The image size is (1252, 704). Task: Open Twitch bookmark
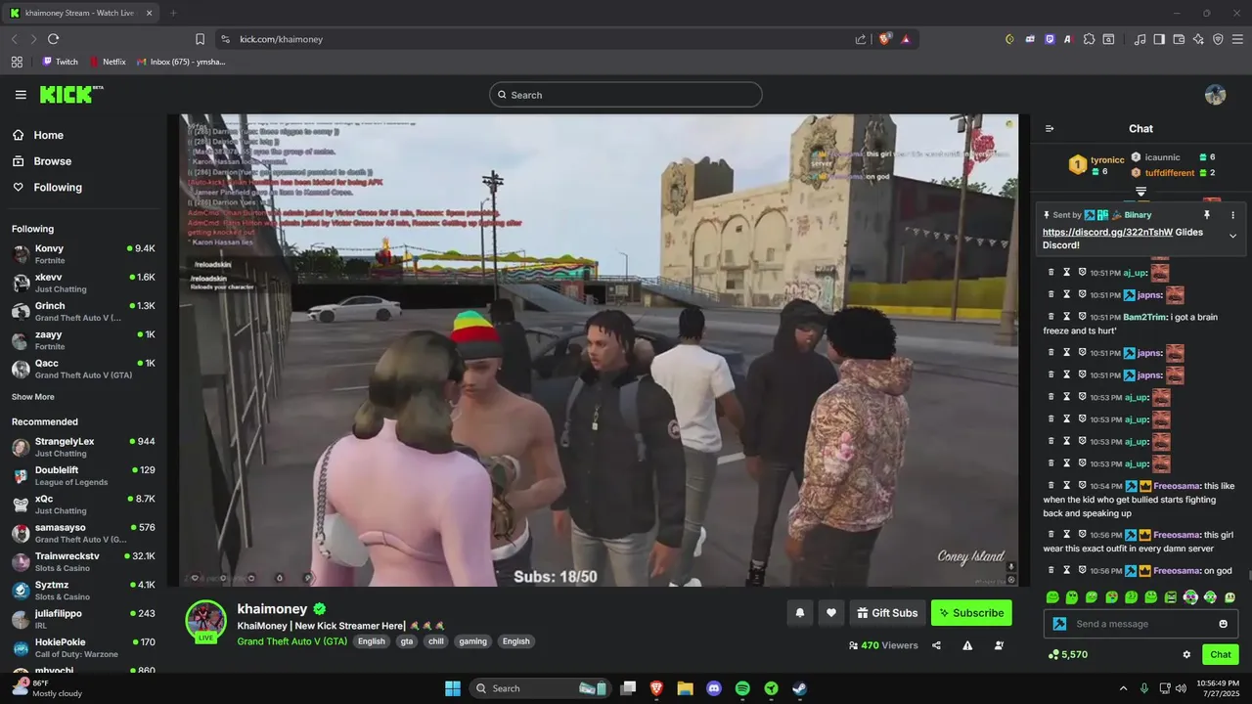(x=60, y=62)
